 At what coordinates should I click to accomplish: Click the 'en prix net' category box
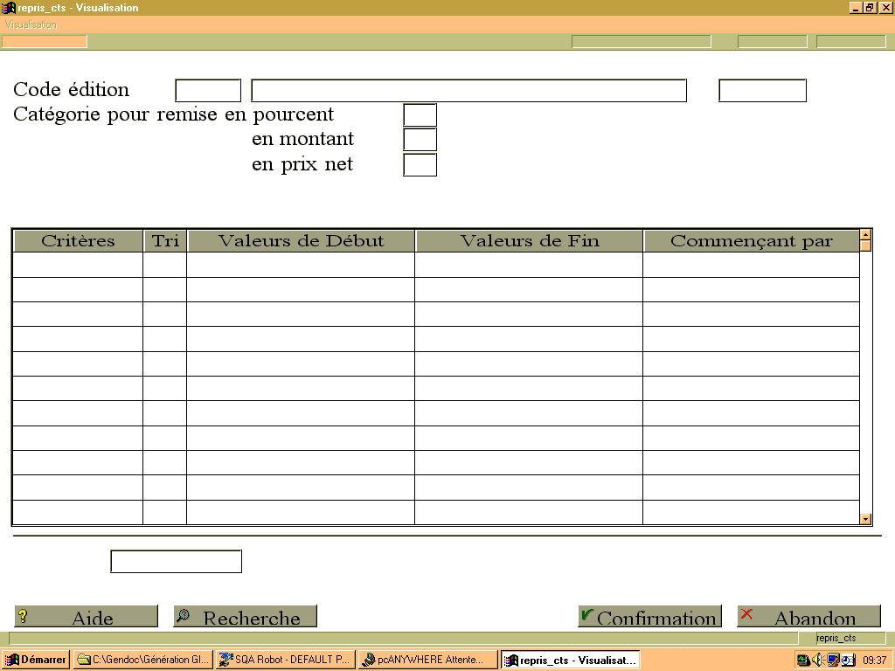click(420, 165)
